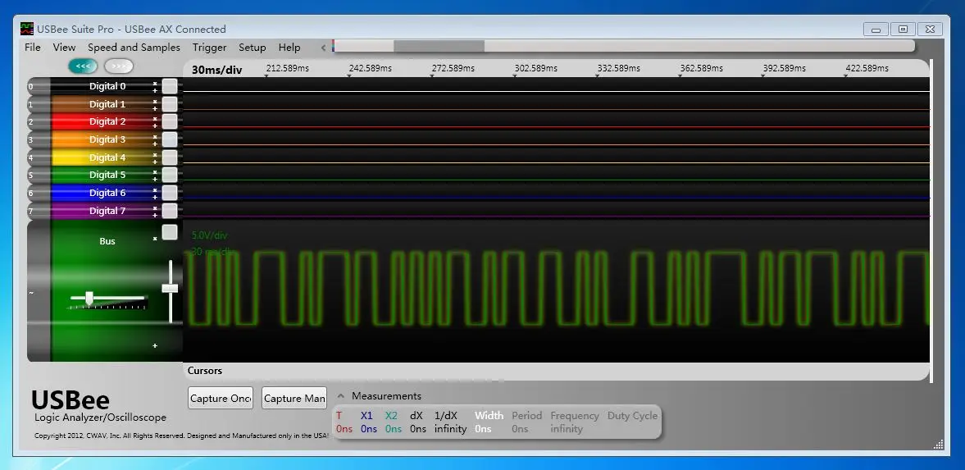This screenshot has height=470, width=965.
Task: Click the Width measurement heading
Action: (489, 416)
